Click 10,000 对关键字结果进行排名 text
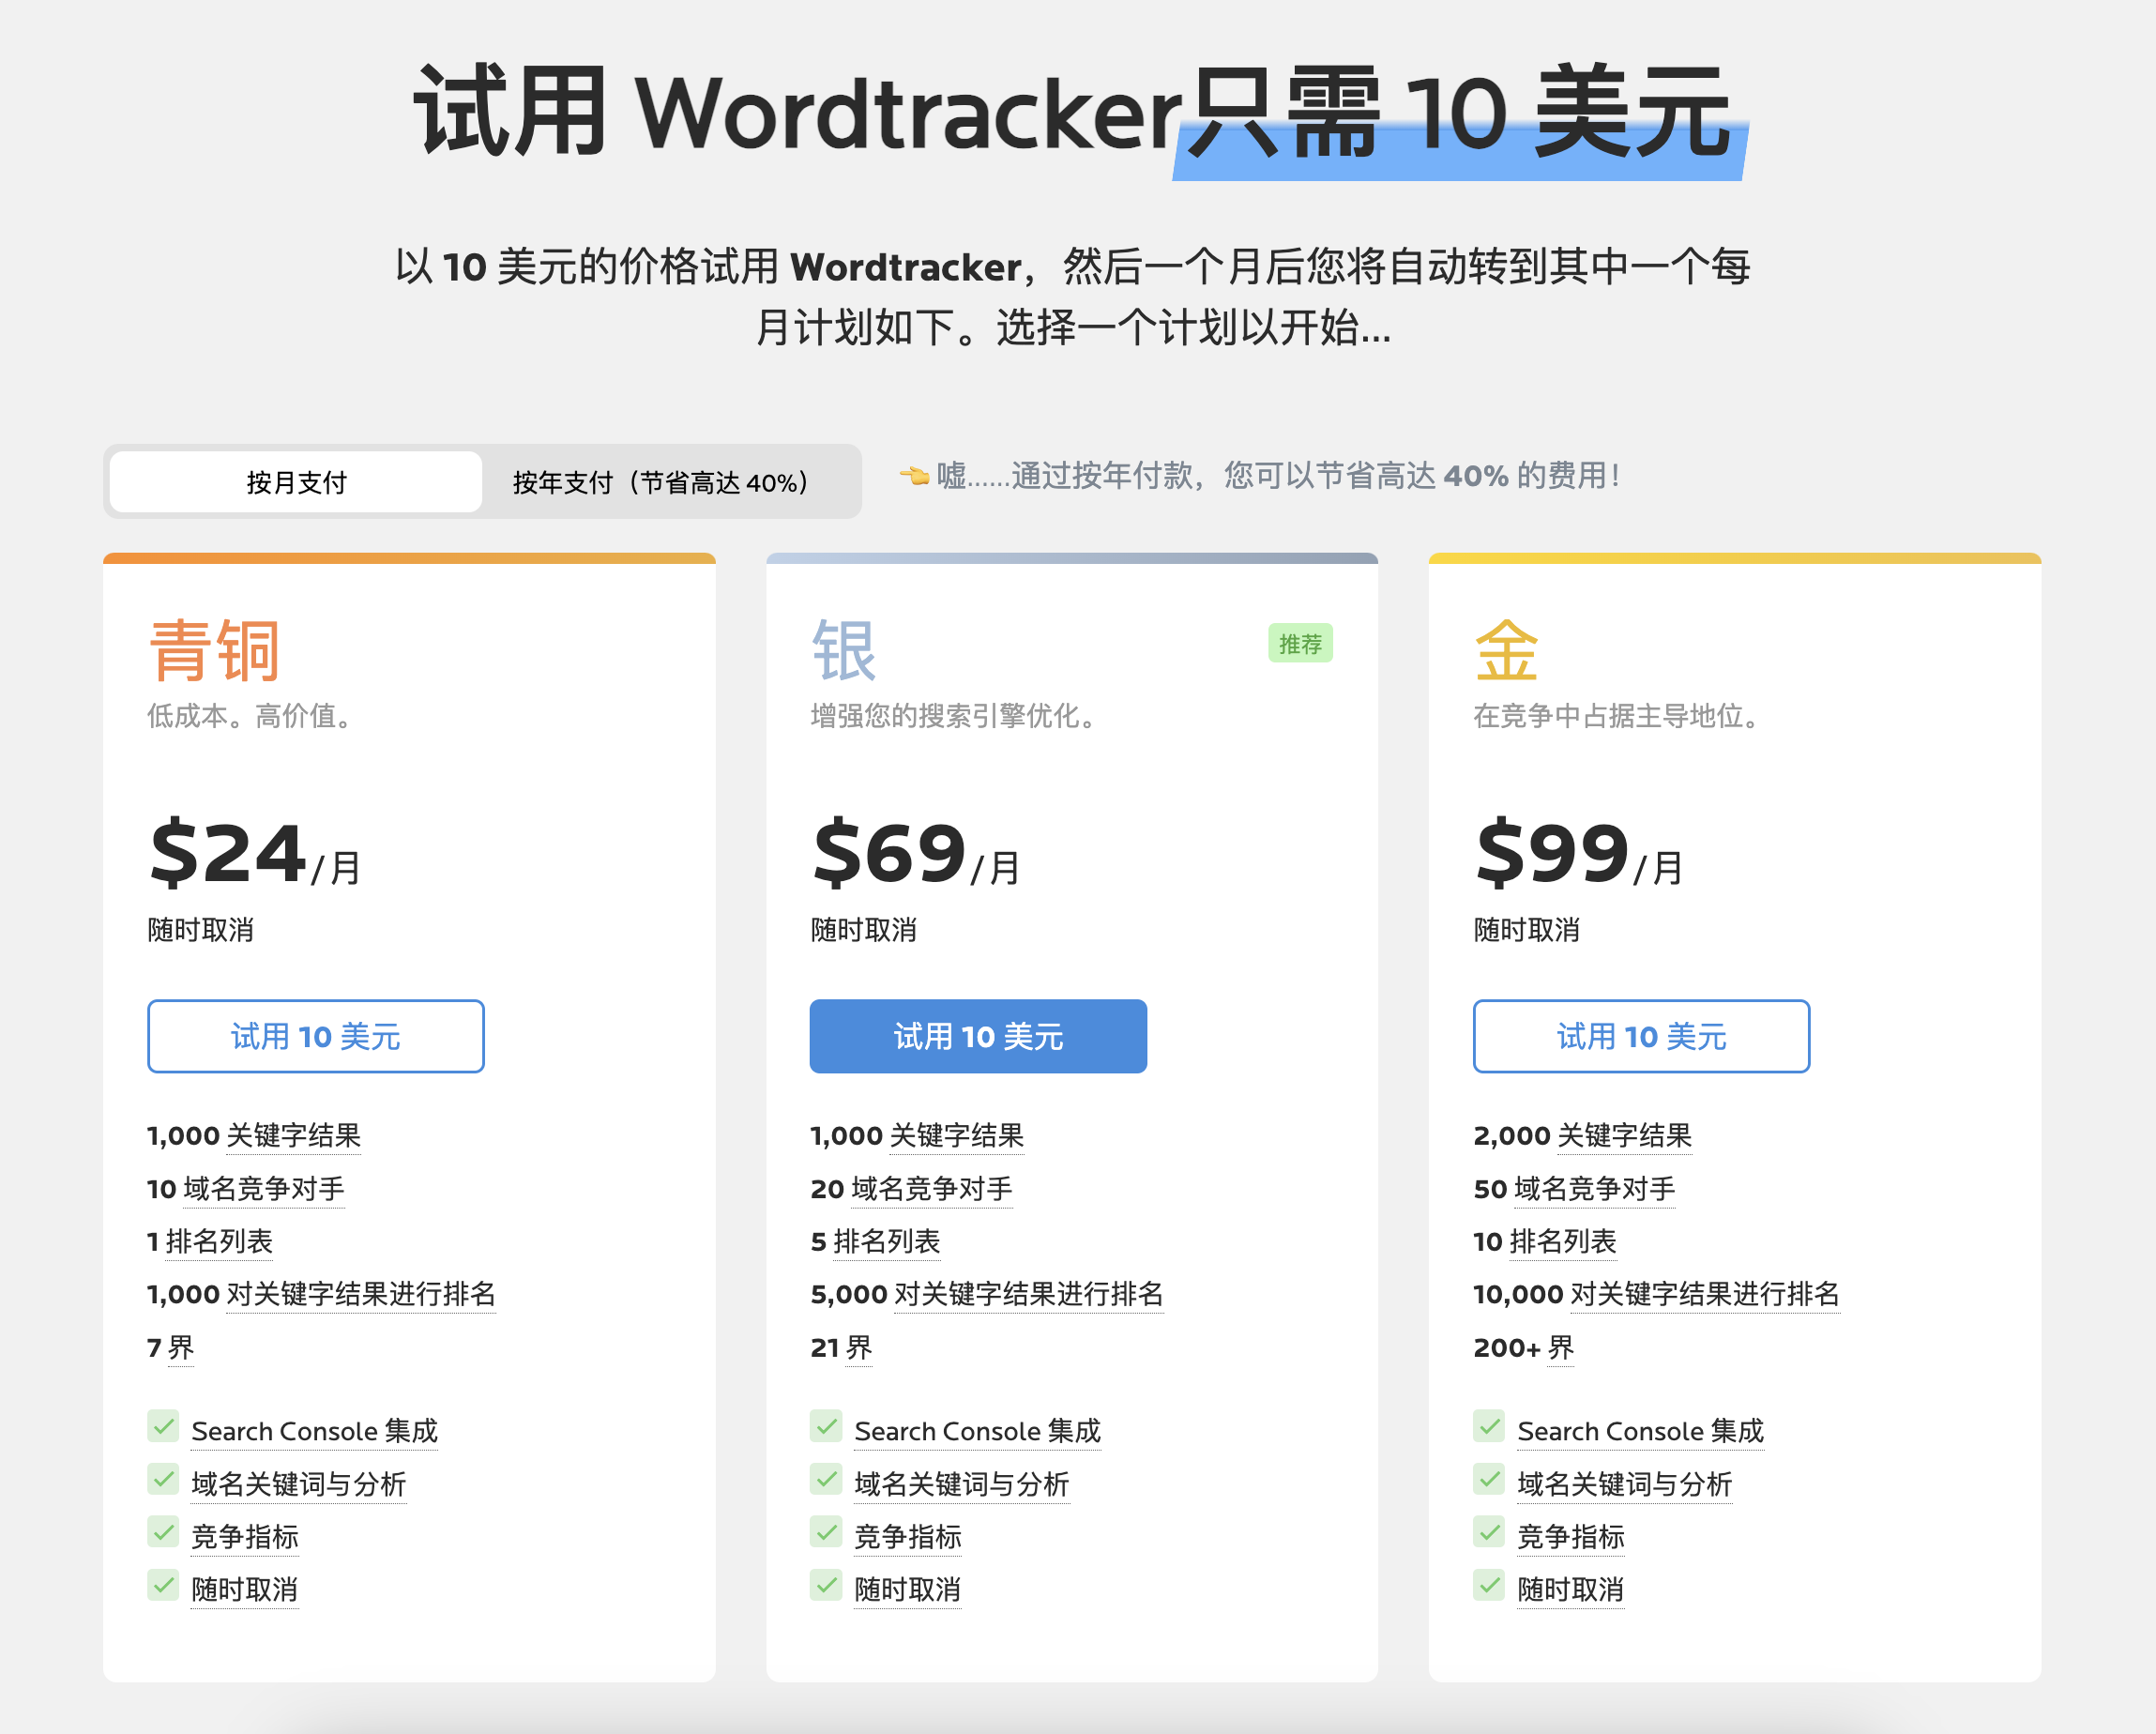The image size is (2156, 1734). [x=1656, y=1294]
